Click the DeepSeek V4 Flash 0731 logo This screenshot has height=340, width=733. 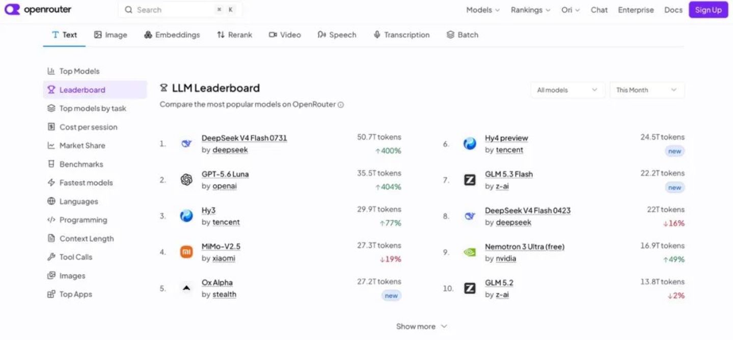point(186,144)
